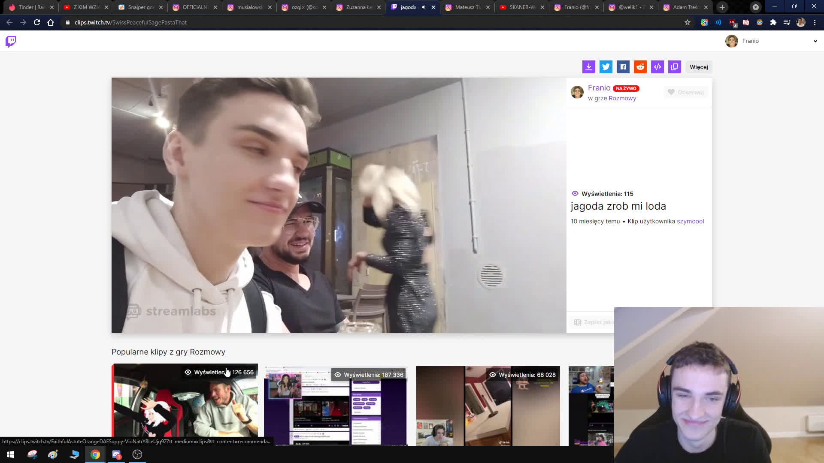Viewport: 824px width, 463px height.
Task: Open the browser extensions puzzle icon
Action: [774, 22]
